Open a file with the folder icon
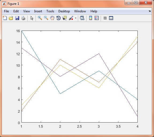154x137 pixels. coord(11,18)
